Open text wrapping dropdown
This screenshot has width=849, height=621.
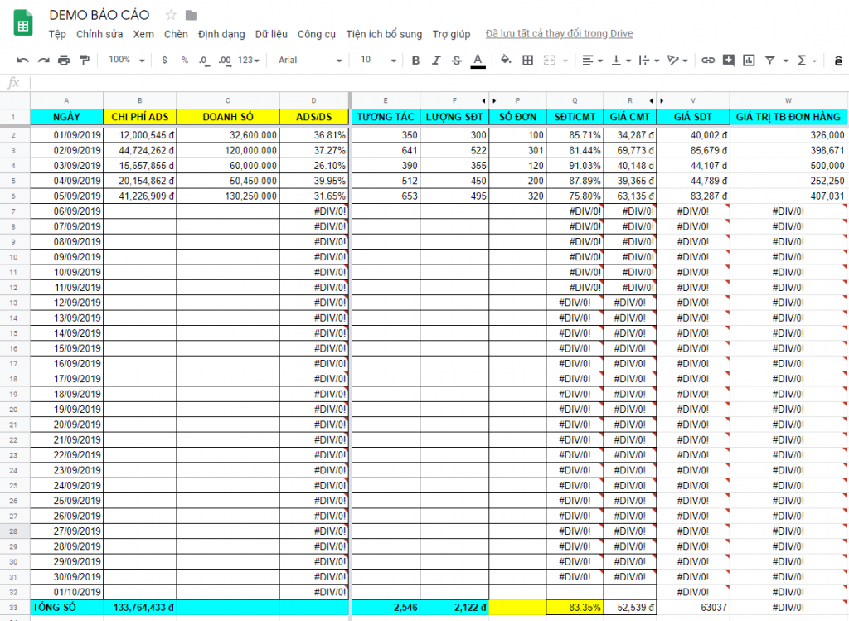[648, 60]
